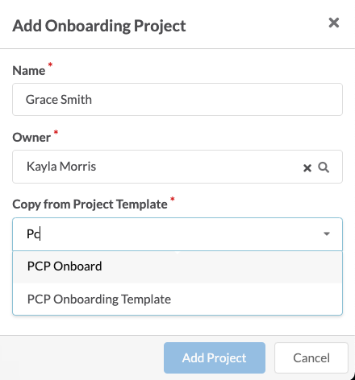Screen dimensions: 355x380
Task: Focus the Name field containing Grace Smith
Action: tap(177, 100)
